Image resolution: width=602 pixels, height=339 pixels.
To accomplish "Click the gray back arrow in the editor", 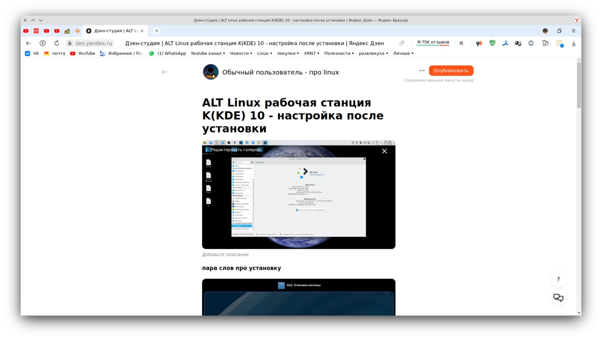I will click(x=165, y=72).
